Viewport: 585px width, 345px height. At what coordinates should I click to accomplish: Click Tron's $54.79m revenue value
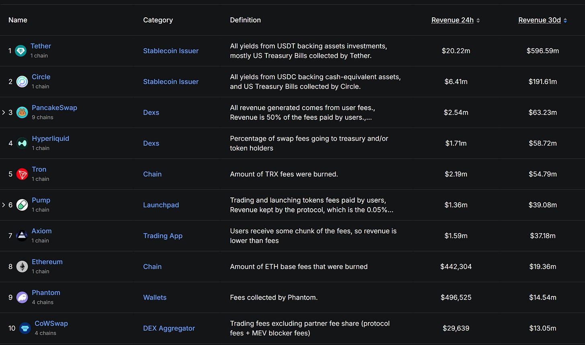pos(542,174)
